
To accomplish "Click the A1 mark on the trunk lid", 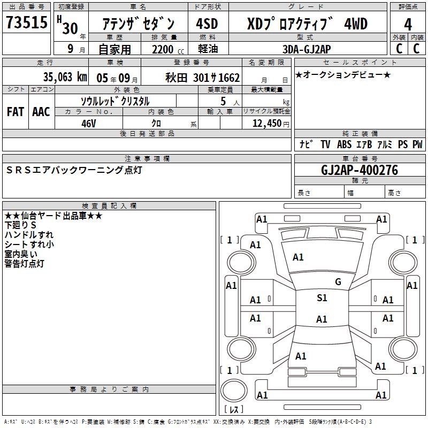I will tap(301, 356).
